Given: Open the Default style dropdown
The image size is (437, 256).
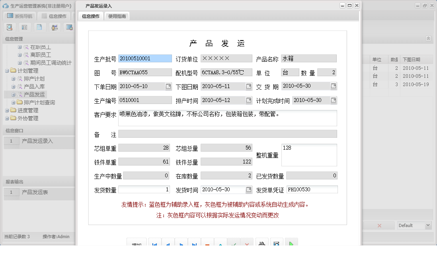Looking at the screenshot, I should (413, 225).
